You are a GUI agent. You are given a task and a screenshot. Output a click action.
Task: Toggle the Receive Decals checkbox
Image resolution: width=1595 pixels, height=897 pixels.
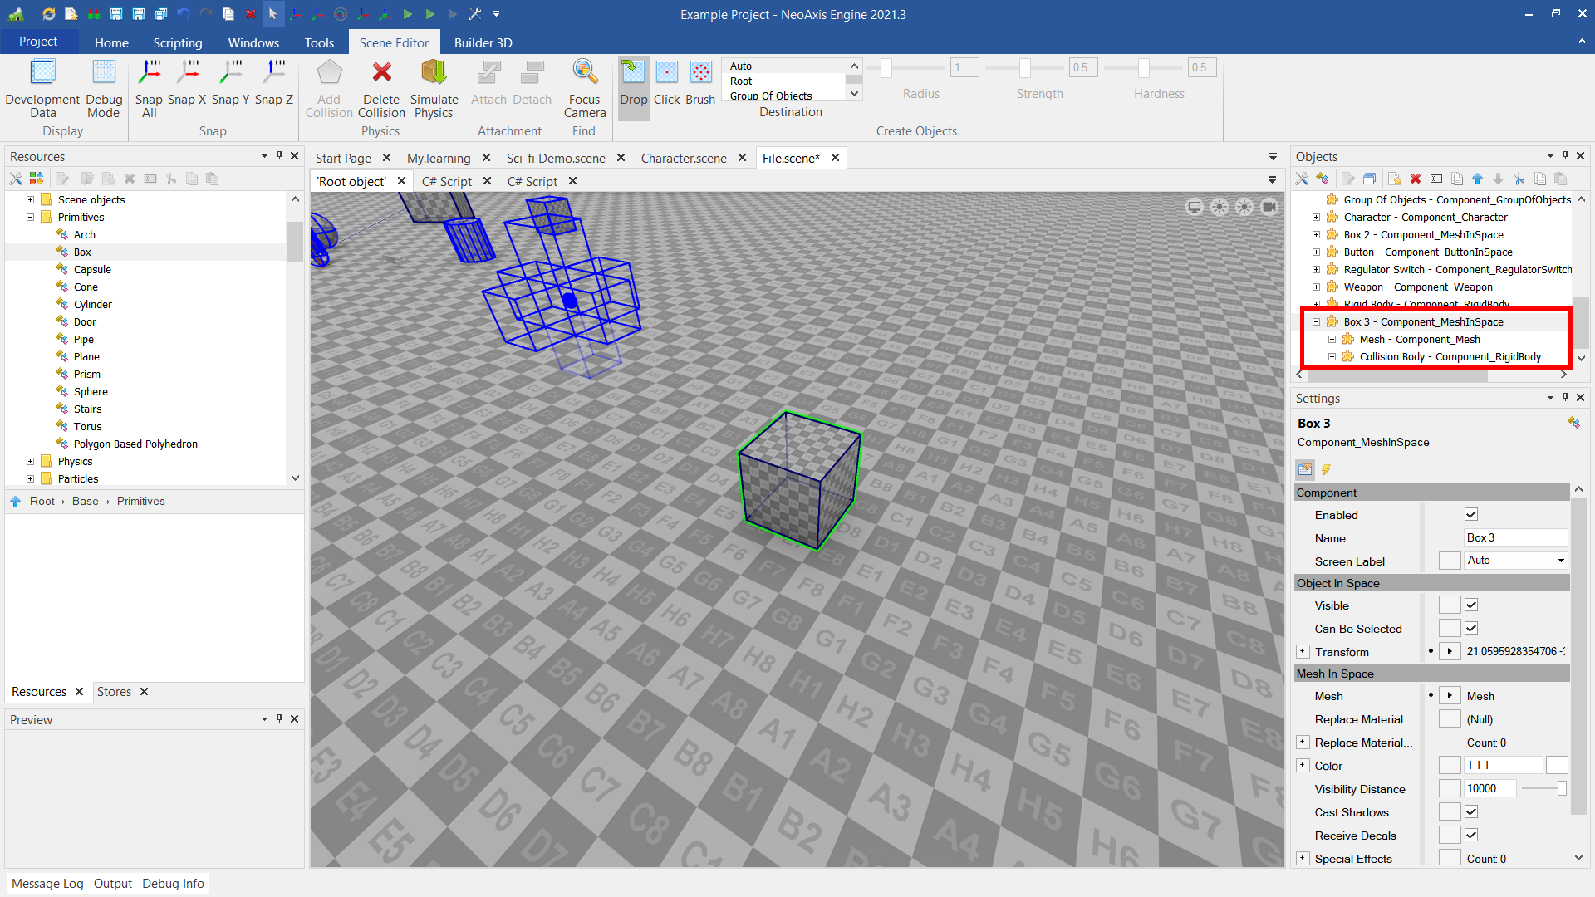pos(1471,836)
